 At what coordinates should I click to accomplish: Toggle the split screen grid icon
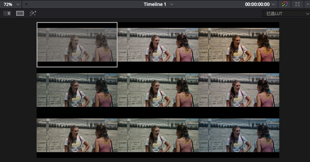(x=20, y=13)
